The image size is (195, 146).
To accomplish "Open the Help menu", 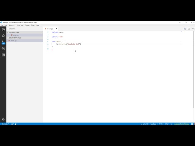I will click(x=38, y=25).
